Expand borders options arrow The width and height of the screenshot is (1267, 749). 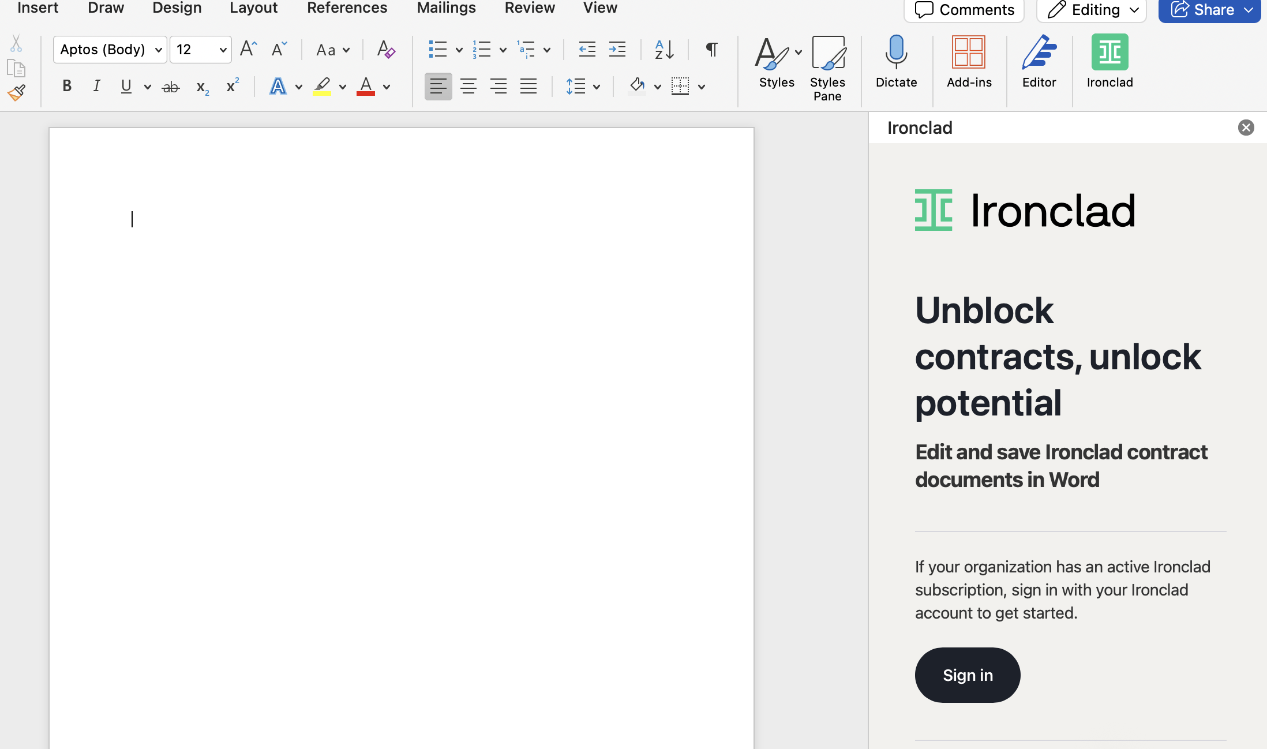click(702, 87)
